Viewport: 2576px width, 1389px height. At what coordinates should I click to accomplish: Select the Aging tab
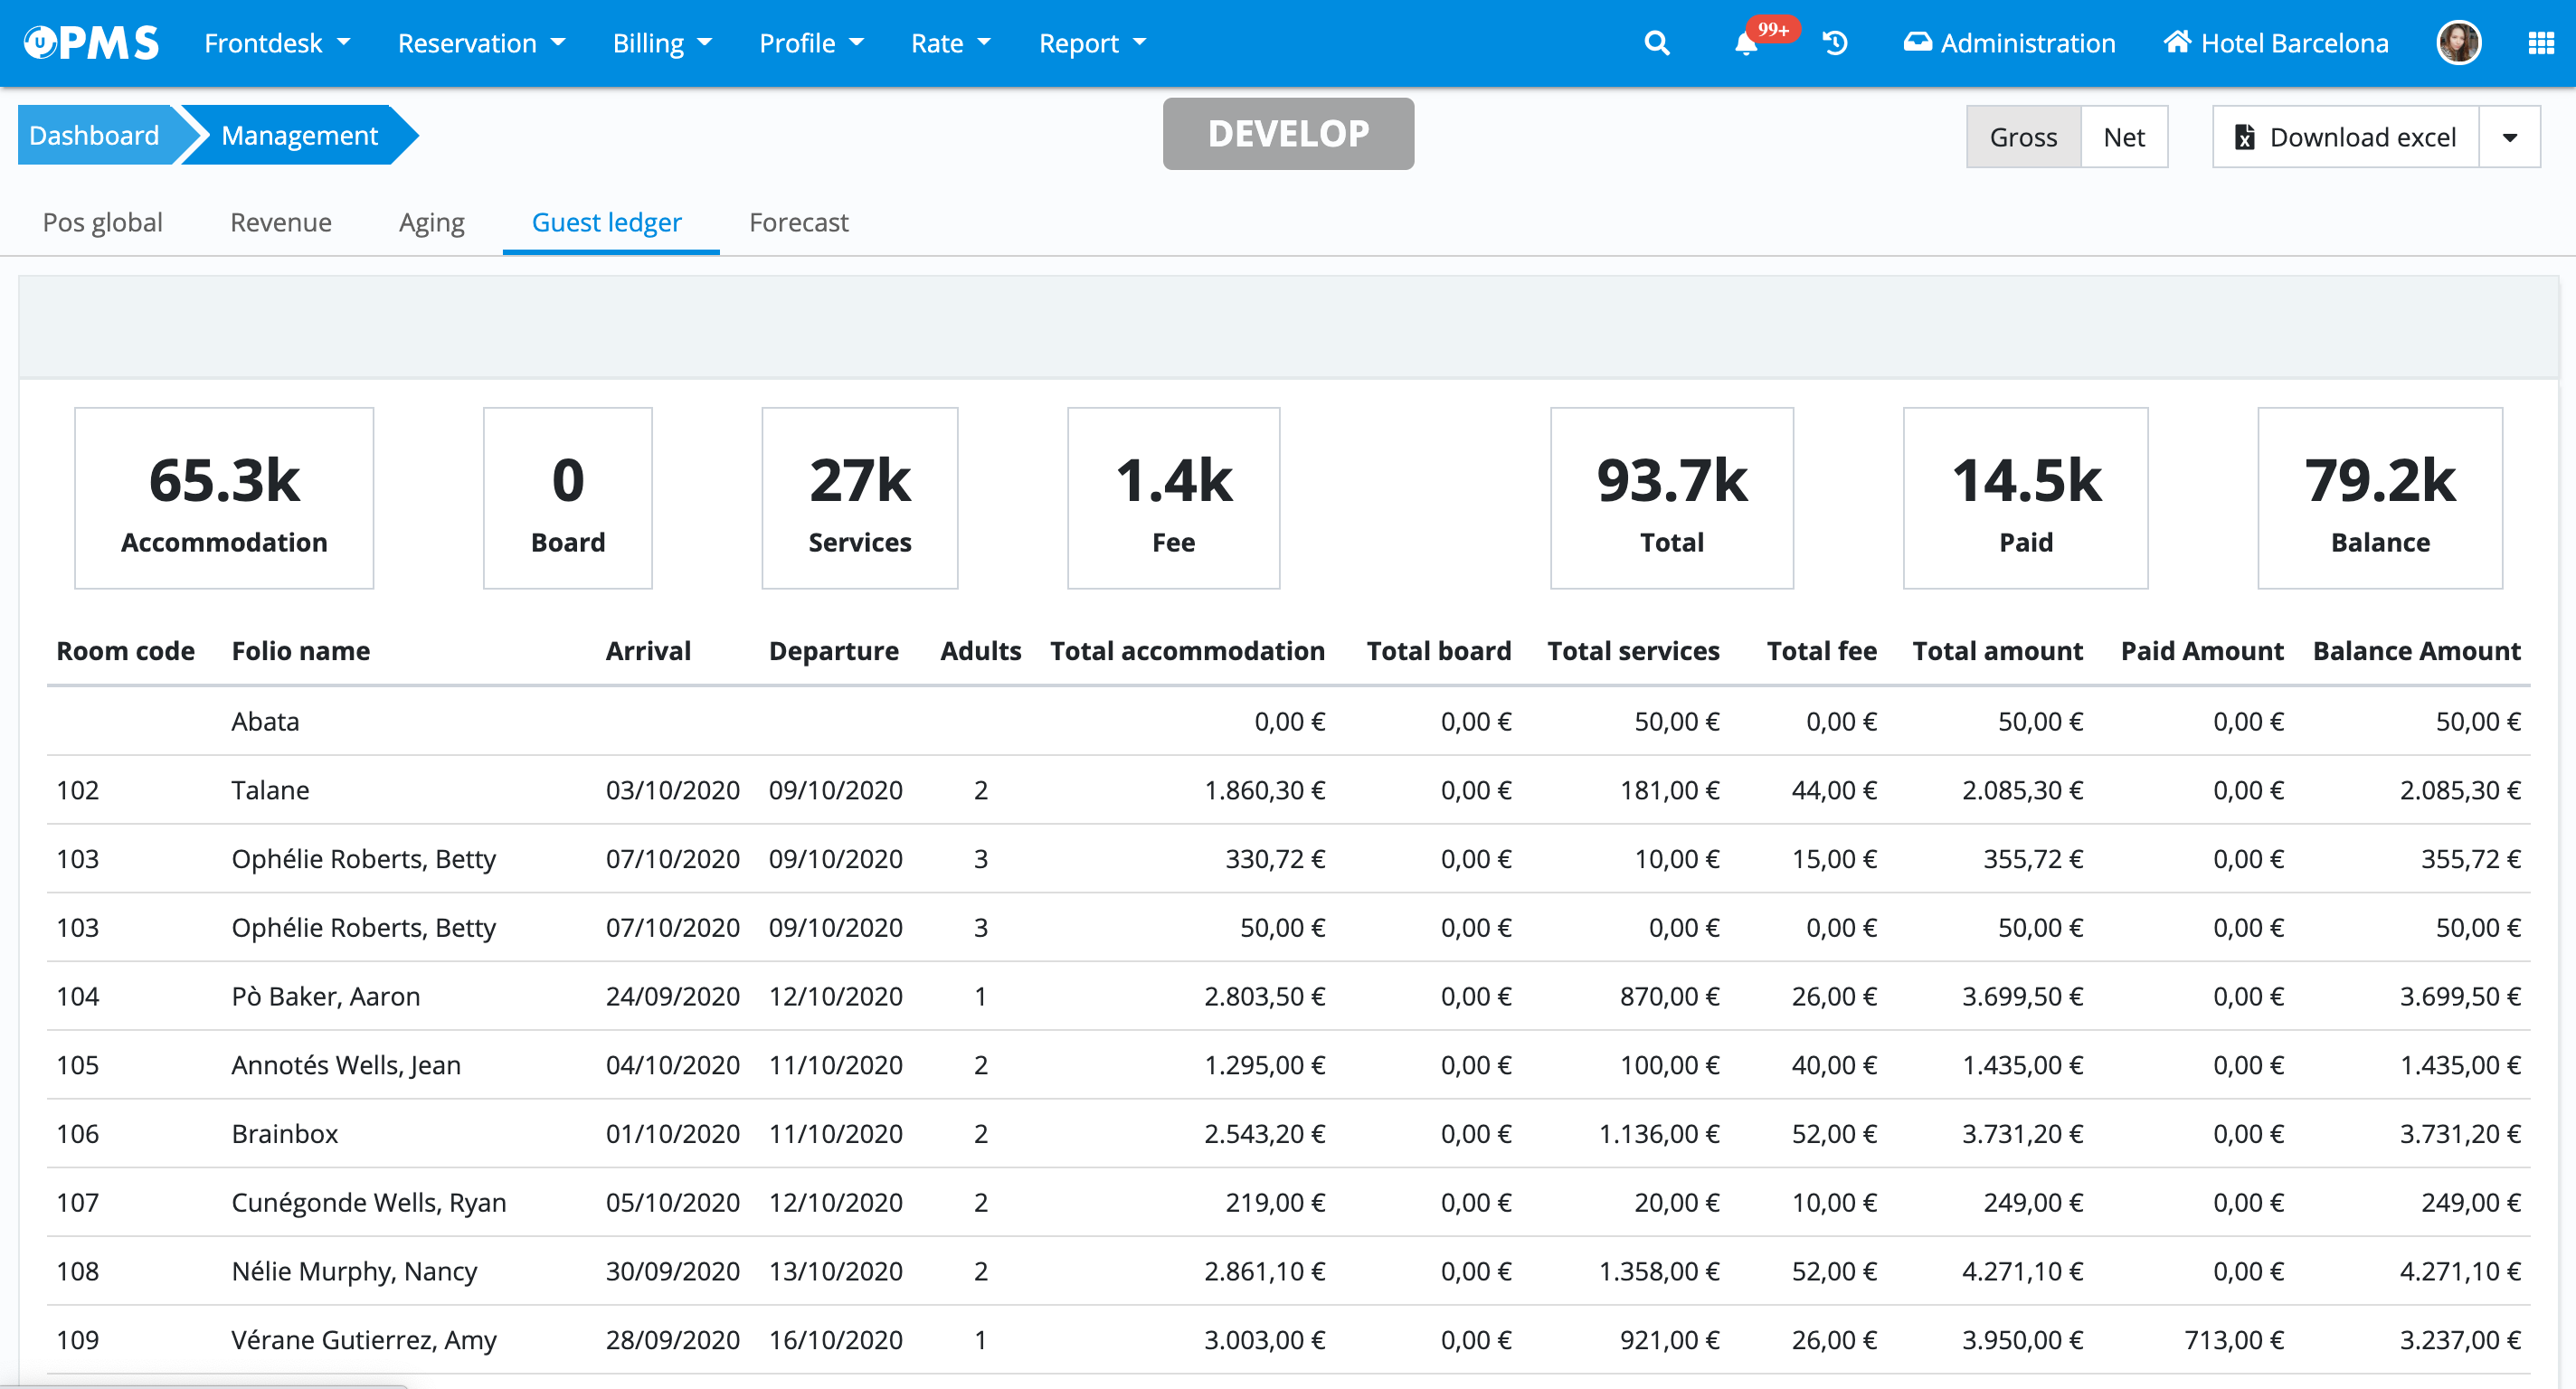tap(431, 222)
